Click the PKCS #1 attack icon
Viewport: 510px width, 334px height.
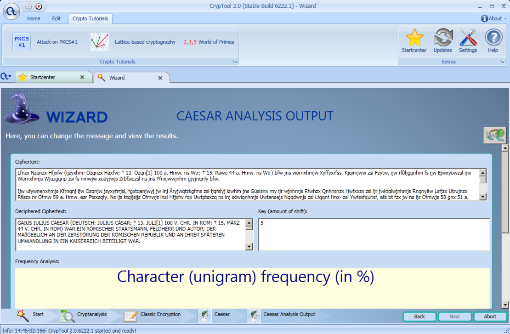(22, 42)
